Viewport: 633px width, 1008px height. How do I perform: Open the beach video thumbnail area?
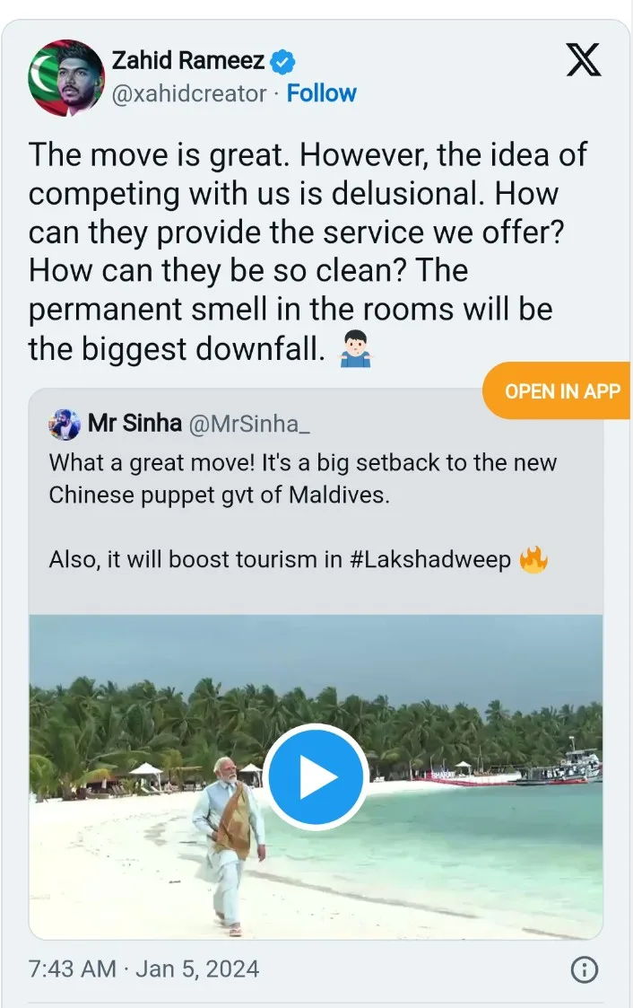coord(316,777)
